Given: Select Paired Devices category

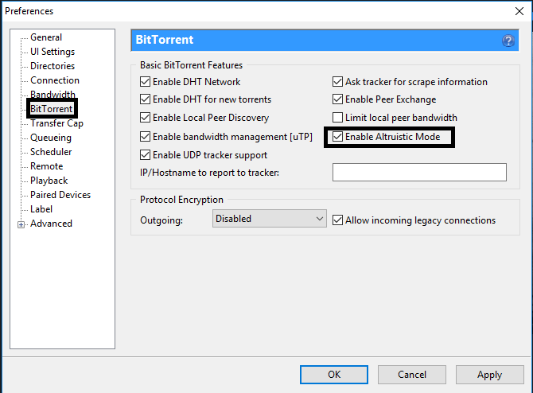Looking at the screenshot, I should coord(60,195).
